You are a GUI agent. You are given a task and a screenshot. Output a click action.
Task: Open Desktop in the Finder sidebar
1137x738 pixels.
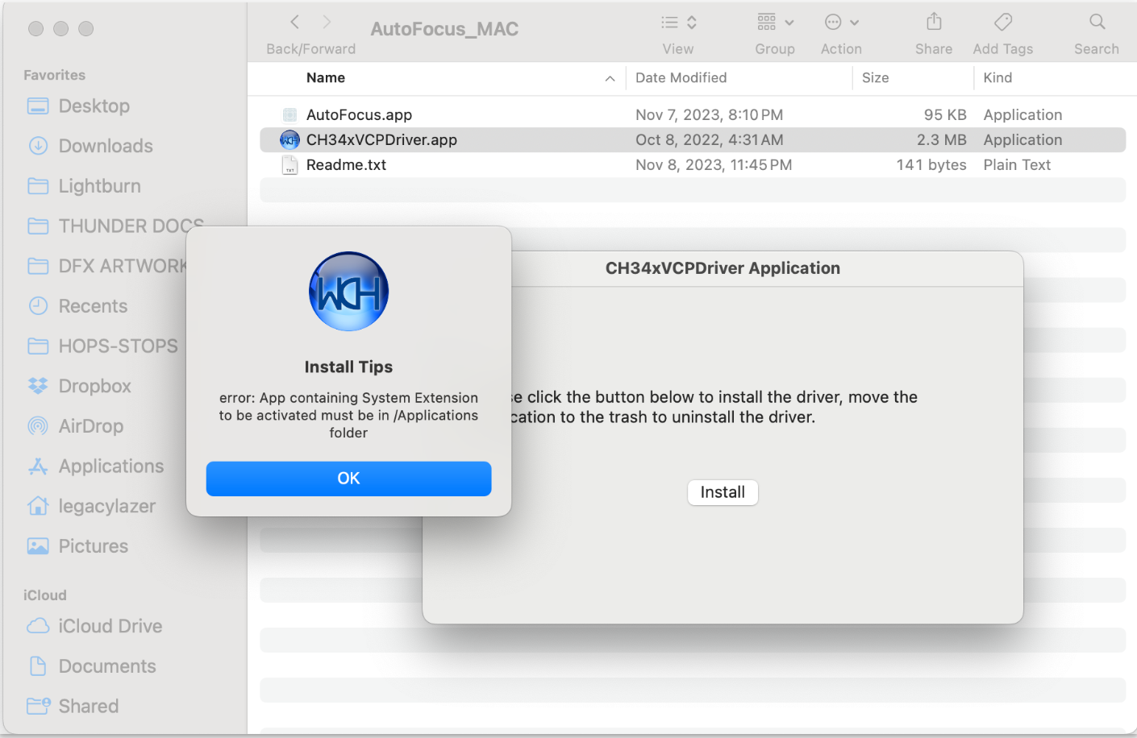coord(94,106)
